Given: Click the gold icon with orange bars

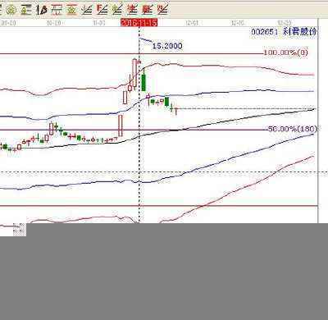Looking at the screenshot, I should point(71,10).
